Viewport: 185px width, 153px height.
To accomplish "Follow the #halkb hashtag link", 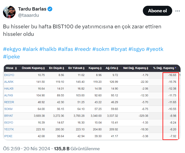I will pyautogui.click(x=48, y=49).
